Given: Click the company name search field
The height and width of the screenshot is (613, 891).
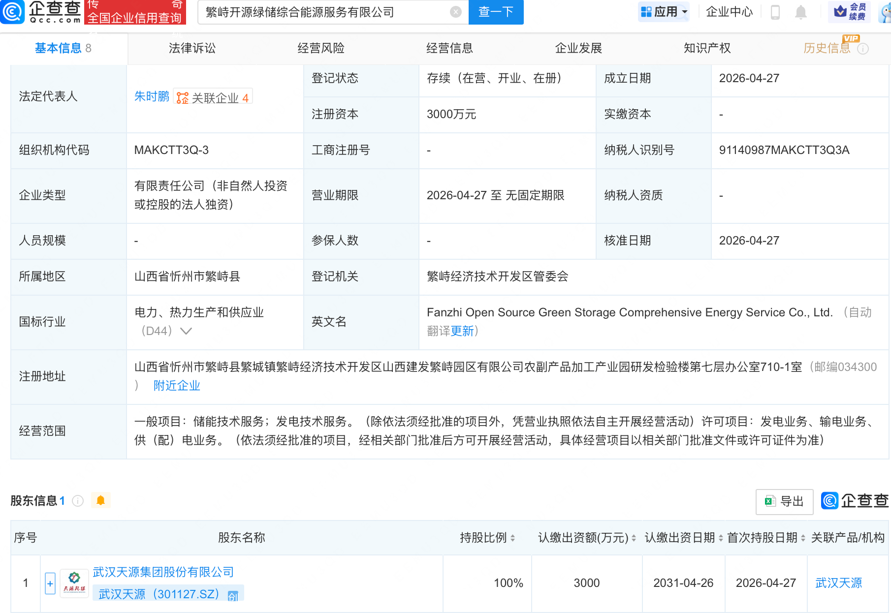Looking at the screenshot, I should tap(325, 12).
